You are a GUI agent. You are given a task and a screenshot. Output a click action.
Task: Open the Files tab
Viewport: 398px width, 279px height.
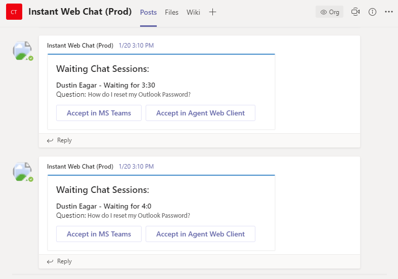pos(171,12)
